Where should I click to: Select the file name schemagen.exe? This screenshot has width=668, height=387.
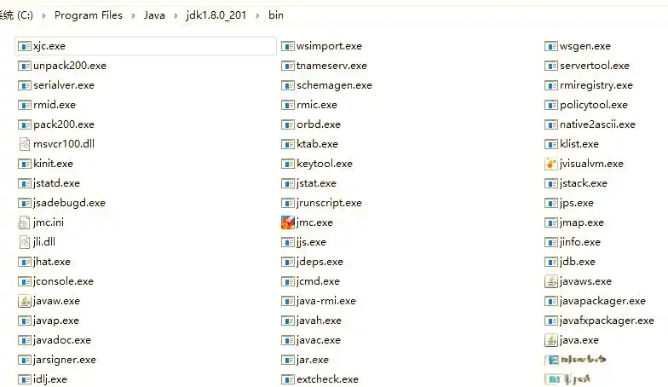point(334,85)
